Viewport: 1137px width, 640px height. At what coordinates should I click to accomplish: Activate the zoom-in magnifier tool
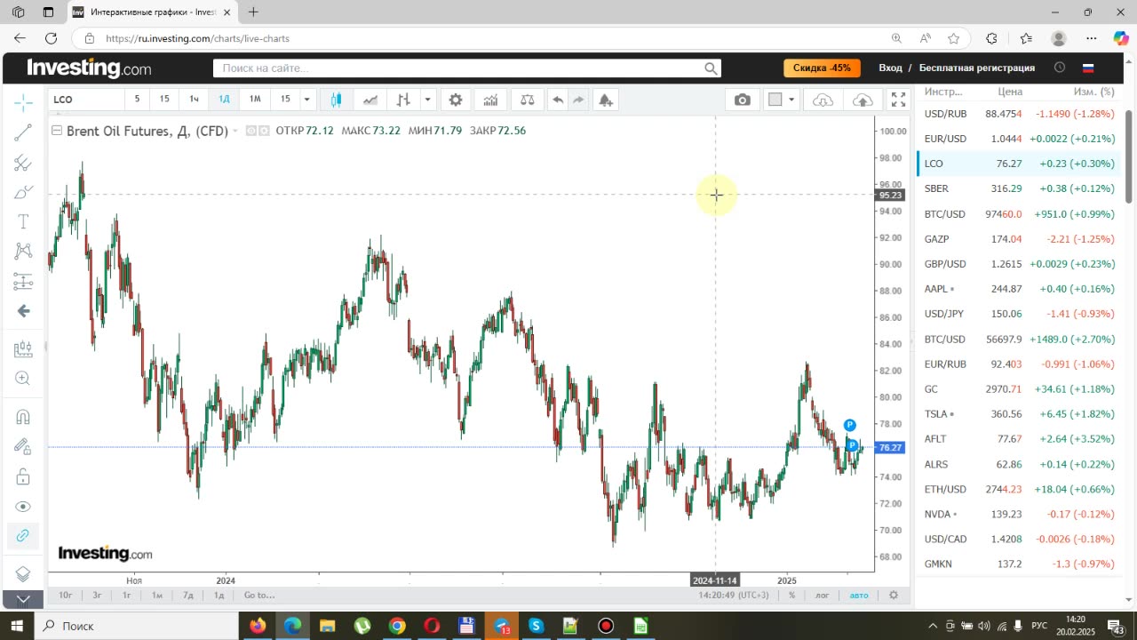[23, 379]
